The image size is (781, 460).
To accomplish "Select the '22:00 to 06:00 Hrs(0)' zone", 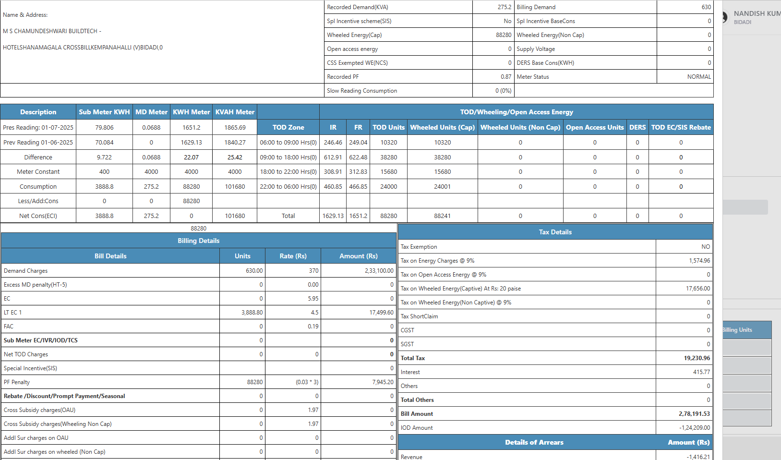I will click(288, 187).
